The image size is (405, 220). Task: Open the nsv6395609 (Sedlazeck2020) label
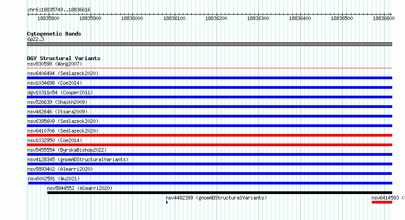[x=63, y=121]
